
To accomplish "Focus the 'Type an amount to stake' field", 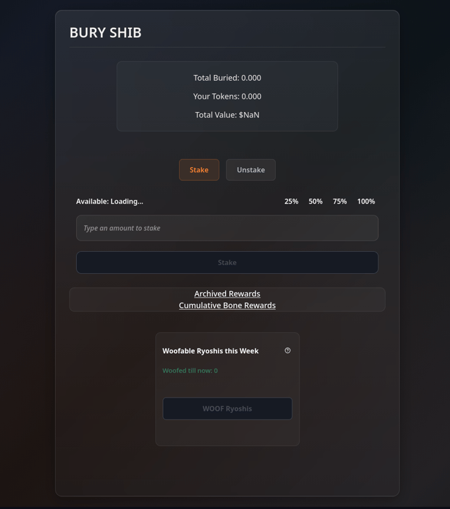I will [227, 228].
